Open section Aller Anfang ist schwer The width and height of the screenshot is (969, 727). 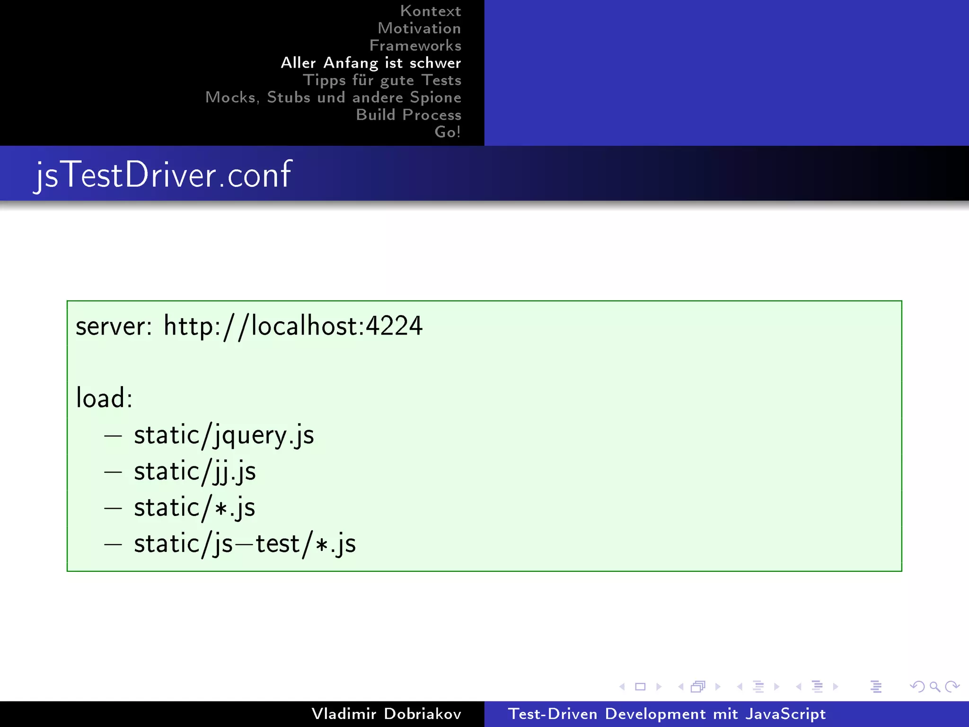tap(371, 63)
